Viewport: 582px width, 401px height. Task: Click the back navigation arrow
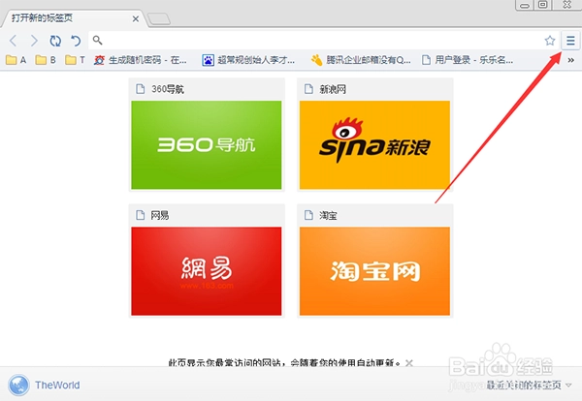pos(14,41)
